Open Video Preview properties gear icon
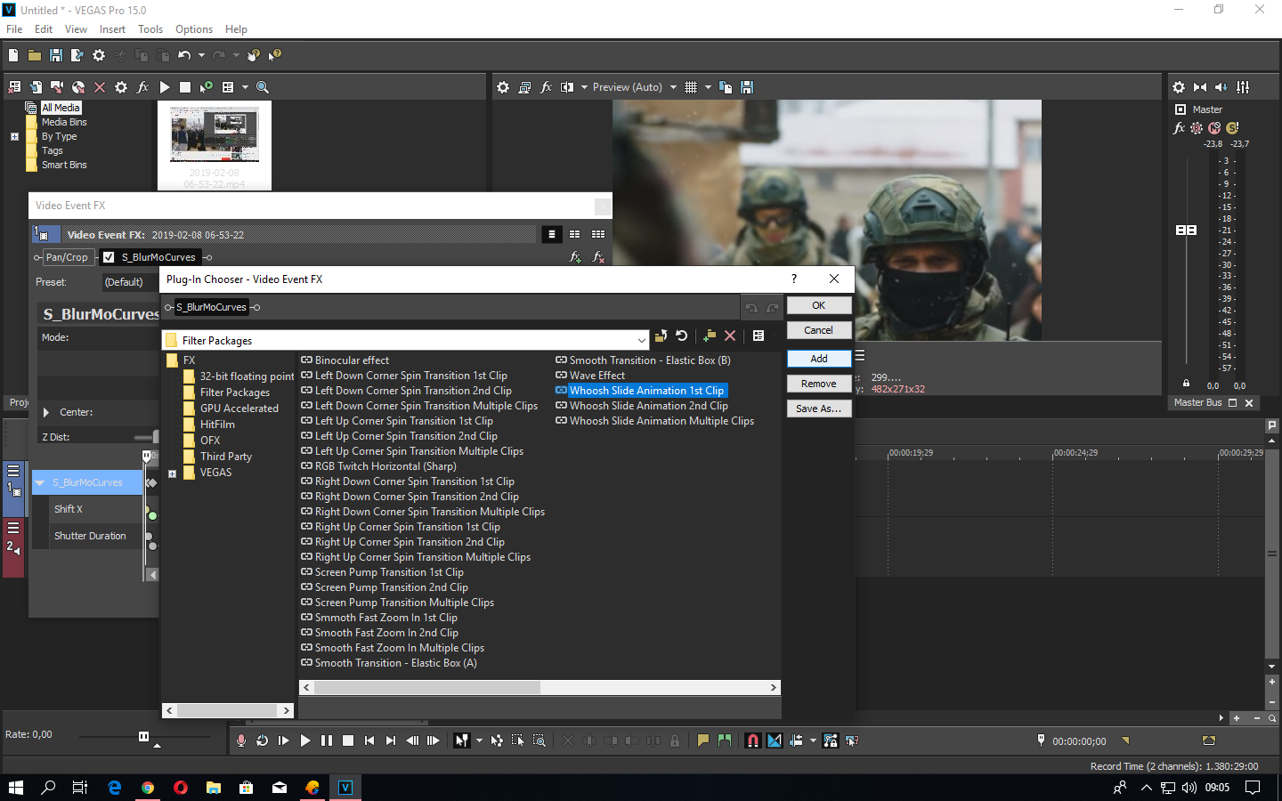Viewport: 1282px width, 801px height. [503, 87]
